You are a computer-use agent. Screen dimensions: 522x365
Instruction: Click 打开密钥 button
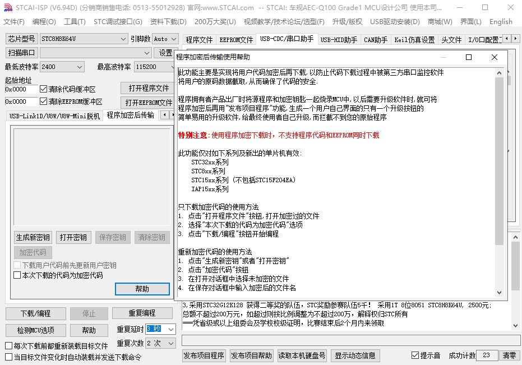click(73, 237)
